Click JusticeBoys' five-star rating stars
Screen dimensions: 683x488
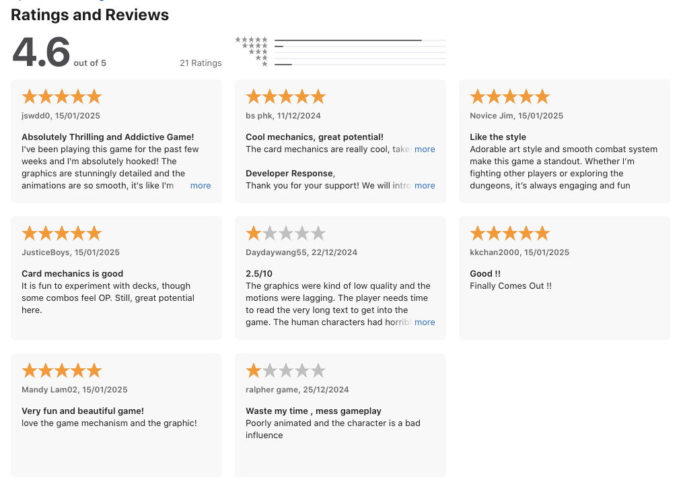(x=61, y=234)
